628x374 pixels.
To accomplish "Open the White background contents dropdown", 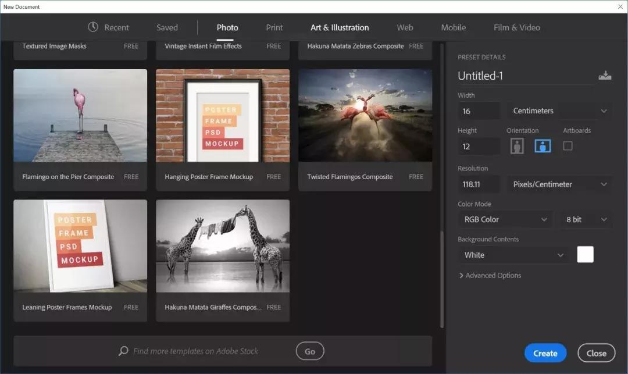I will [x=513, y=255].
